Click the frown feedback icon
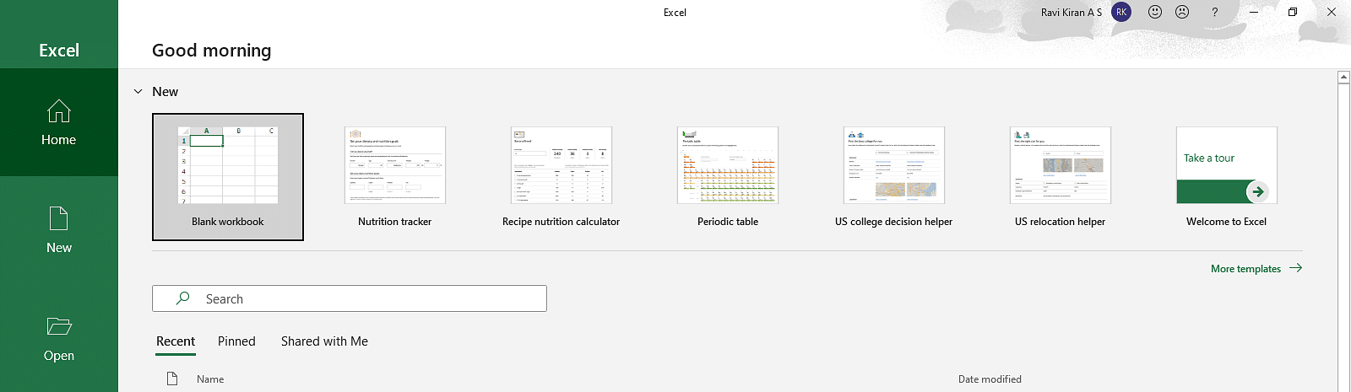Image resolution: width=1351 pixels, height=392 pixels. [x=1182, y=12]
